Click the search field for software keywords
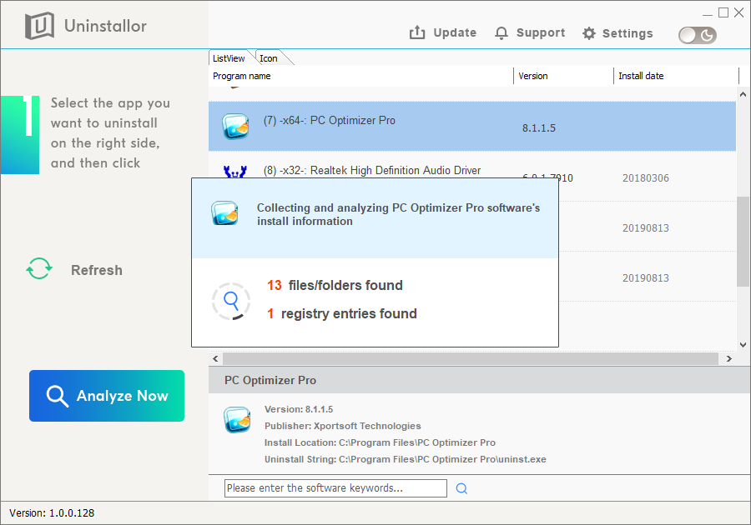Screen dimensions: 751x525 click(x=335, y=488)
